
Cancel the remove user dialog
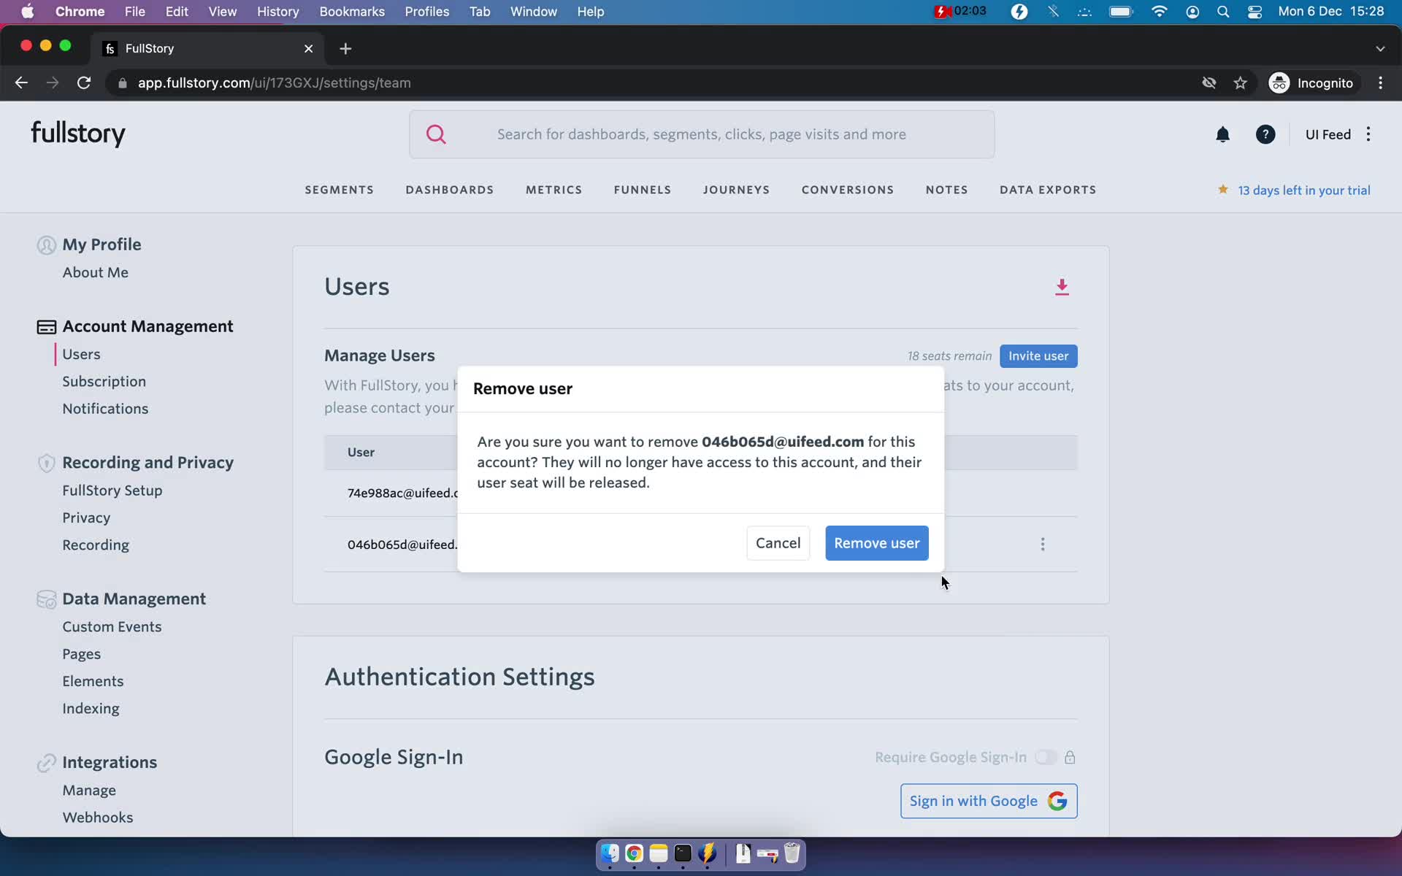point(778,543)
